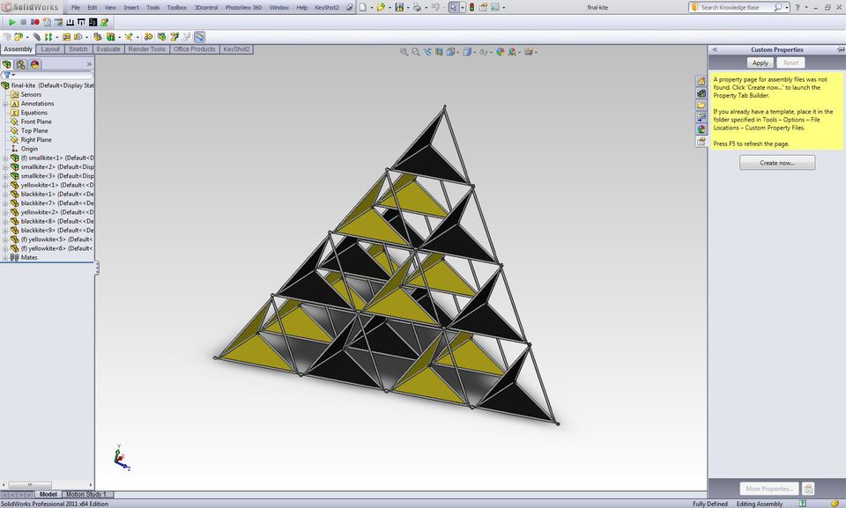Image resolution: width=846 pixels, height=508 pixels.
Task: Activate the Section View icon
Action: tap(438, 52)
